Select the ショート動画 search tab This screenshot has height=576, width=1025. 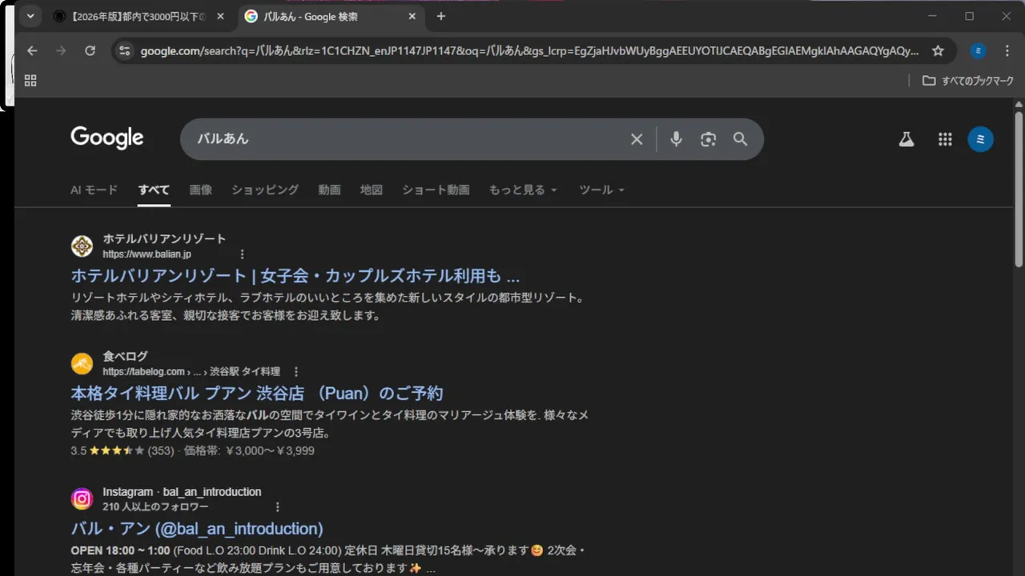(436, 190)
